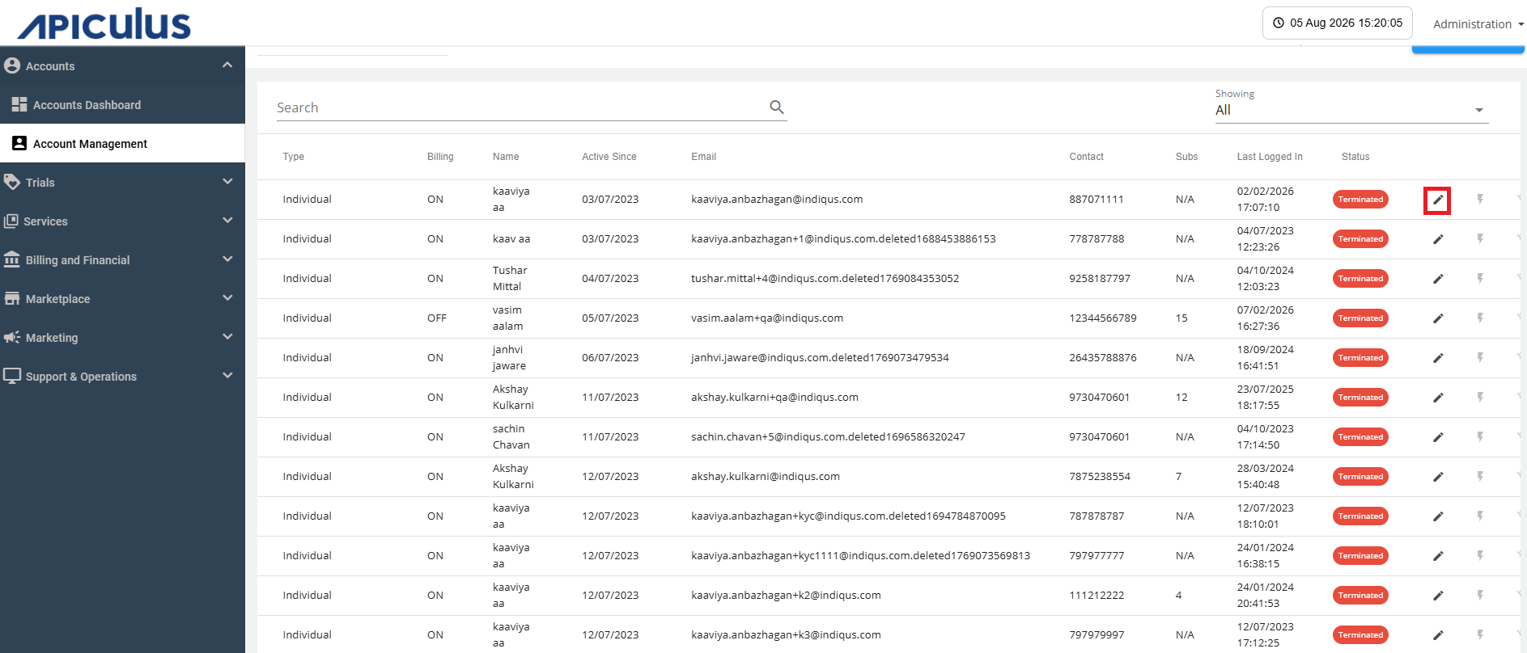This screenshot has width=1527, height=653.
Task: Click the bolt icon for kaaviya.anbazhagan+k2 row
Action: 1480,596
